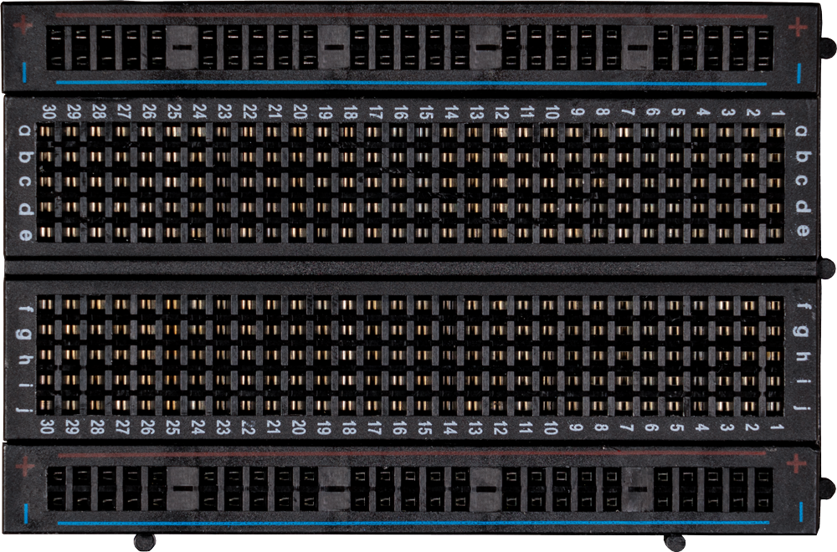
Task: Click the number 20 in the upper numbering row
Action: [300, 111]
